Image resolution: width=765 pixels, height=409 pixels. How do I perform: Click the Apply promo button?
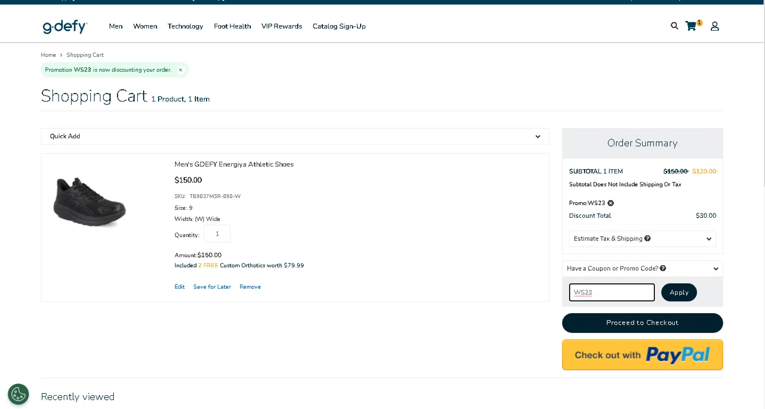(679, 292)
